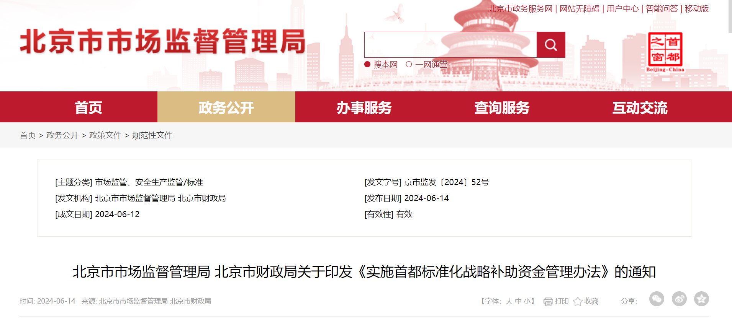732x320 pixels.
Task: Set font size to 中
Action: coord(518,301)
